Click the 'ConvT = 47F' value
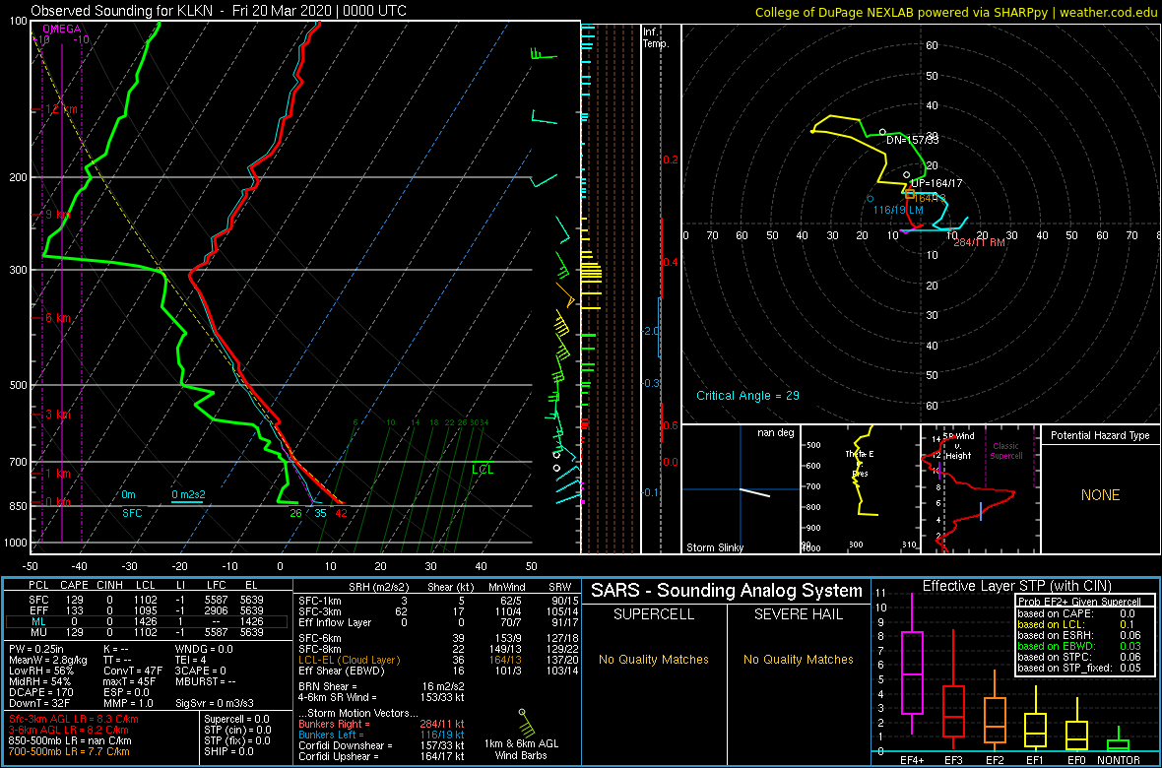This screenshot has height=768, width=1162. [132, 671]
